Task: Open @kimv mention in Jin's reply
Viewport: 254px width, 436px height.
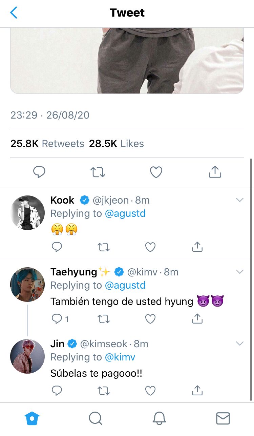Action: pyautogui.click(x=120, y=357)
